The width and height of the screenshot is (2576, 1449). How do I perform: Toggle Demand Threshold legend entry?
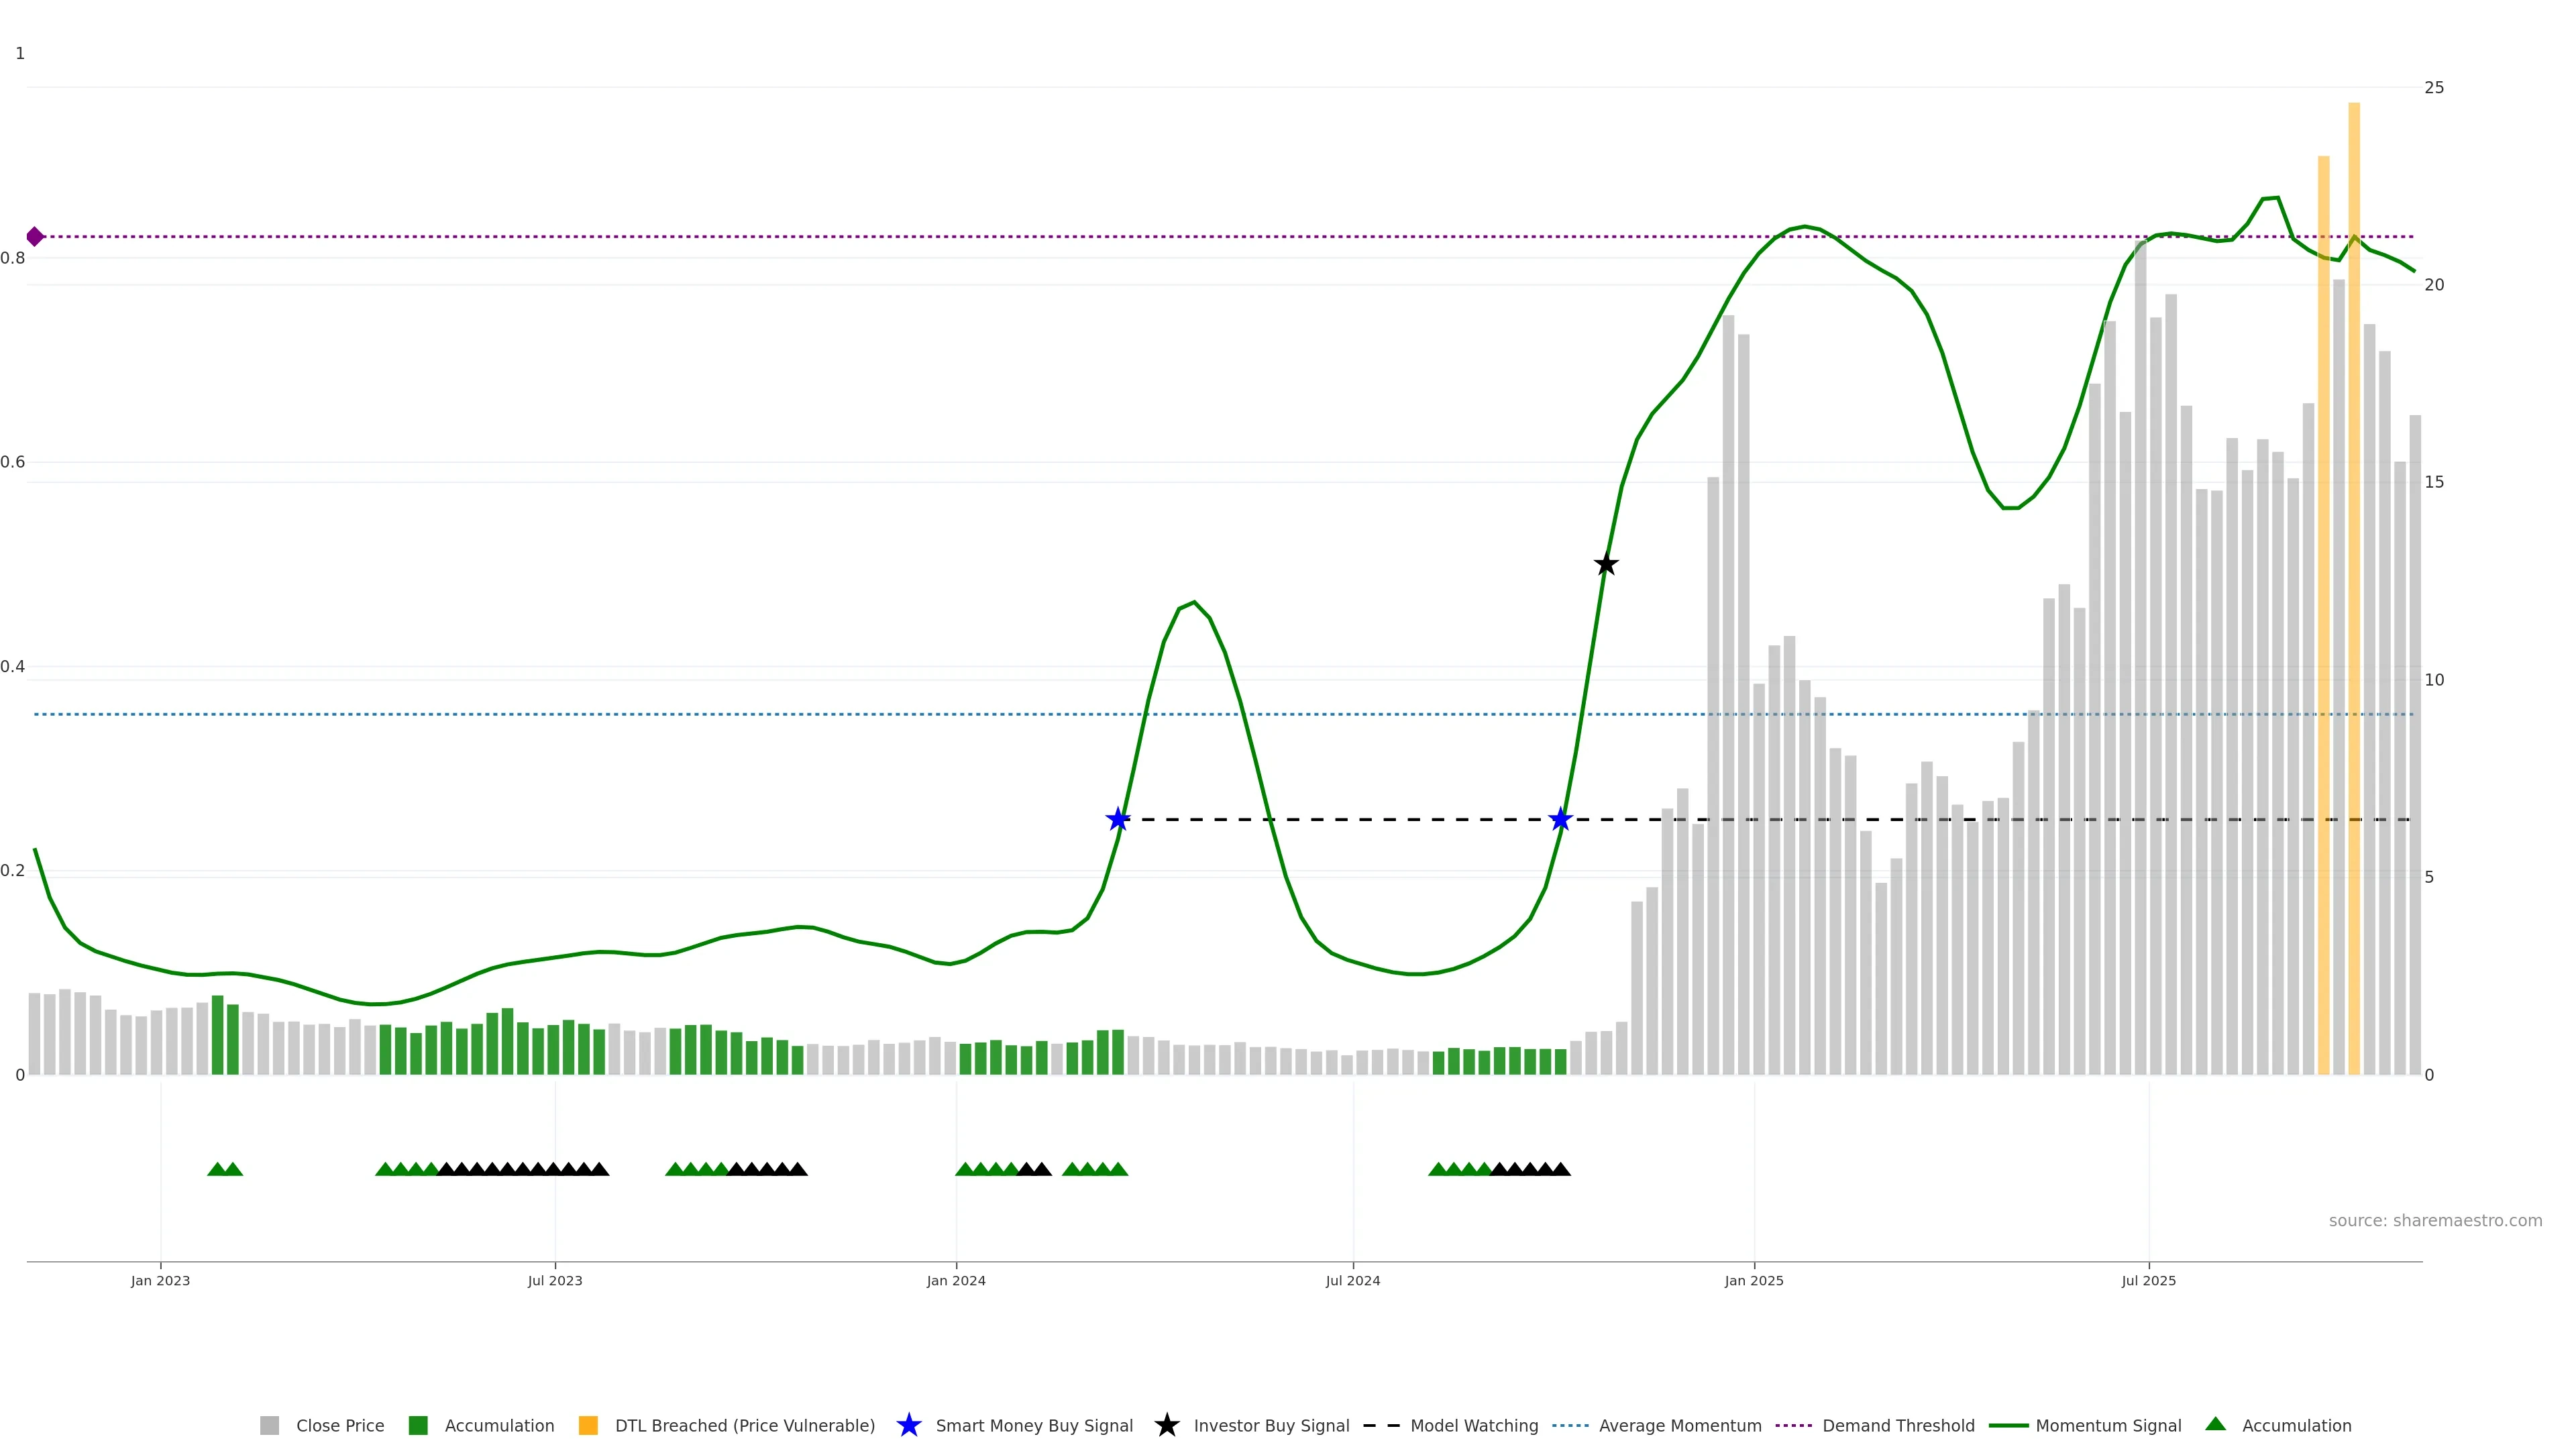pos(1898,1426)
